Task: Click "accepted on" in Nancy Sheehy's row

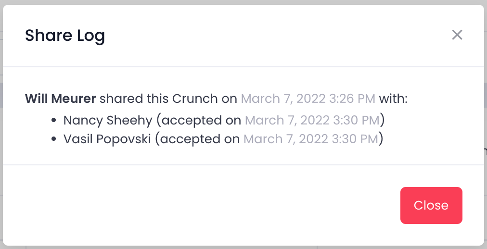Action: [x=202, y=120]
